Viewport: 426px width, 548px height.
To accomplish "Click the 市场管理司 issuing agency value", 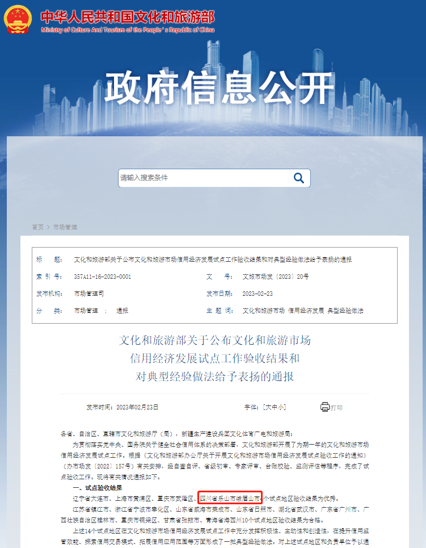I will coord(88,294).
